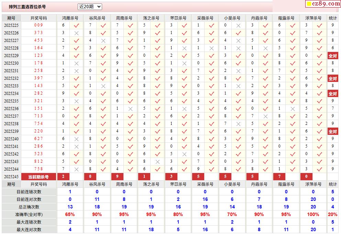Click the 统计 value 6 in row 2025228
Viewport: 341px width, 237px height.
pos(333,48)
